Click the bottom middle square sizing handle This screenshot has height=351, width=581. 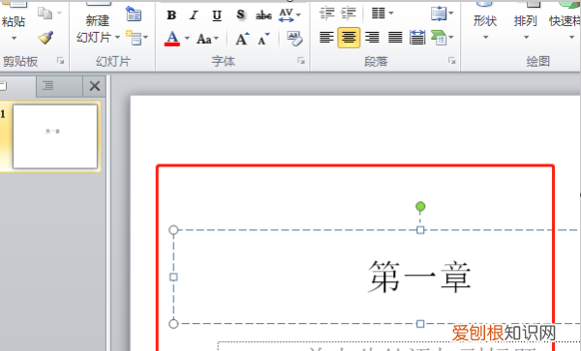pyautogui.click(x=420, y=324)
